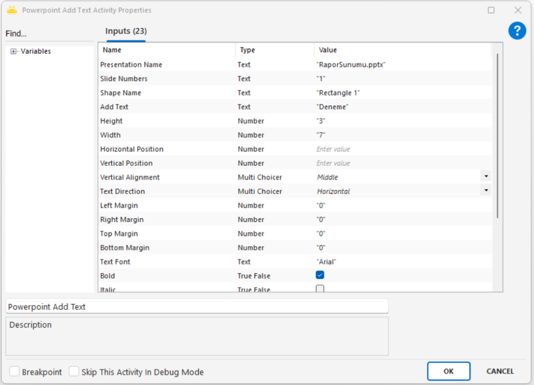
Task: Click the Description text area
Action: coord(197,336)
